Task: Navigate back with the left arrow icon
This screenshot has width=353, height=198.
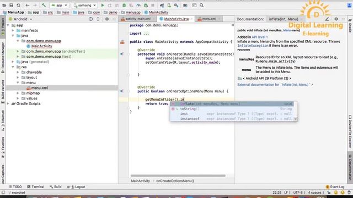Action: point(28,5)
